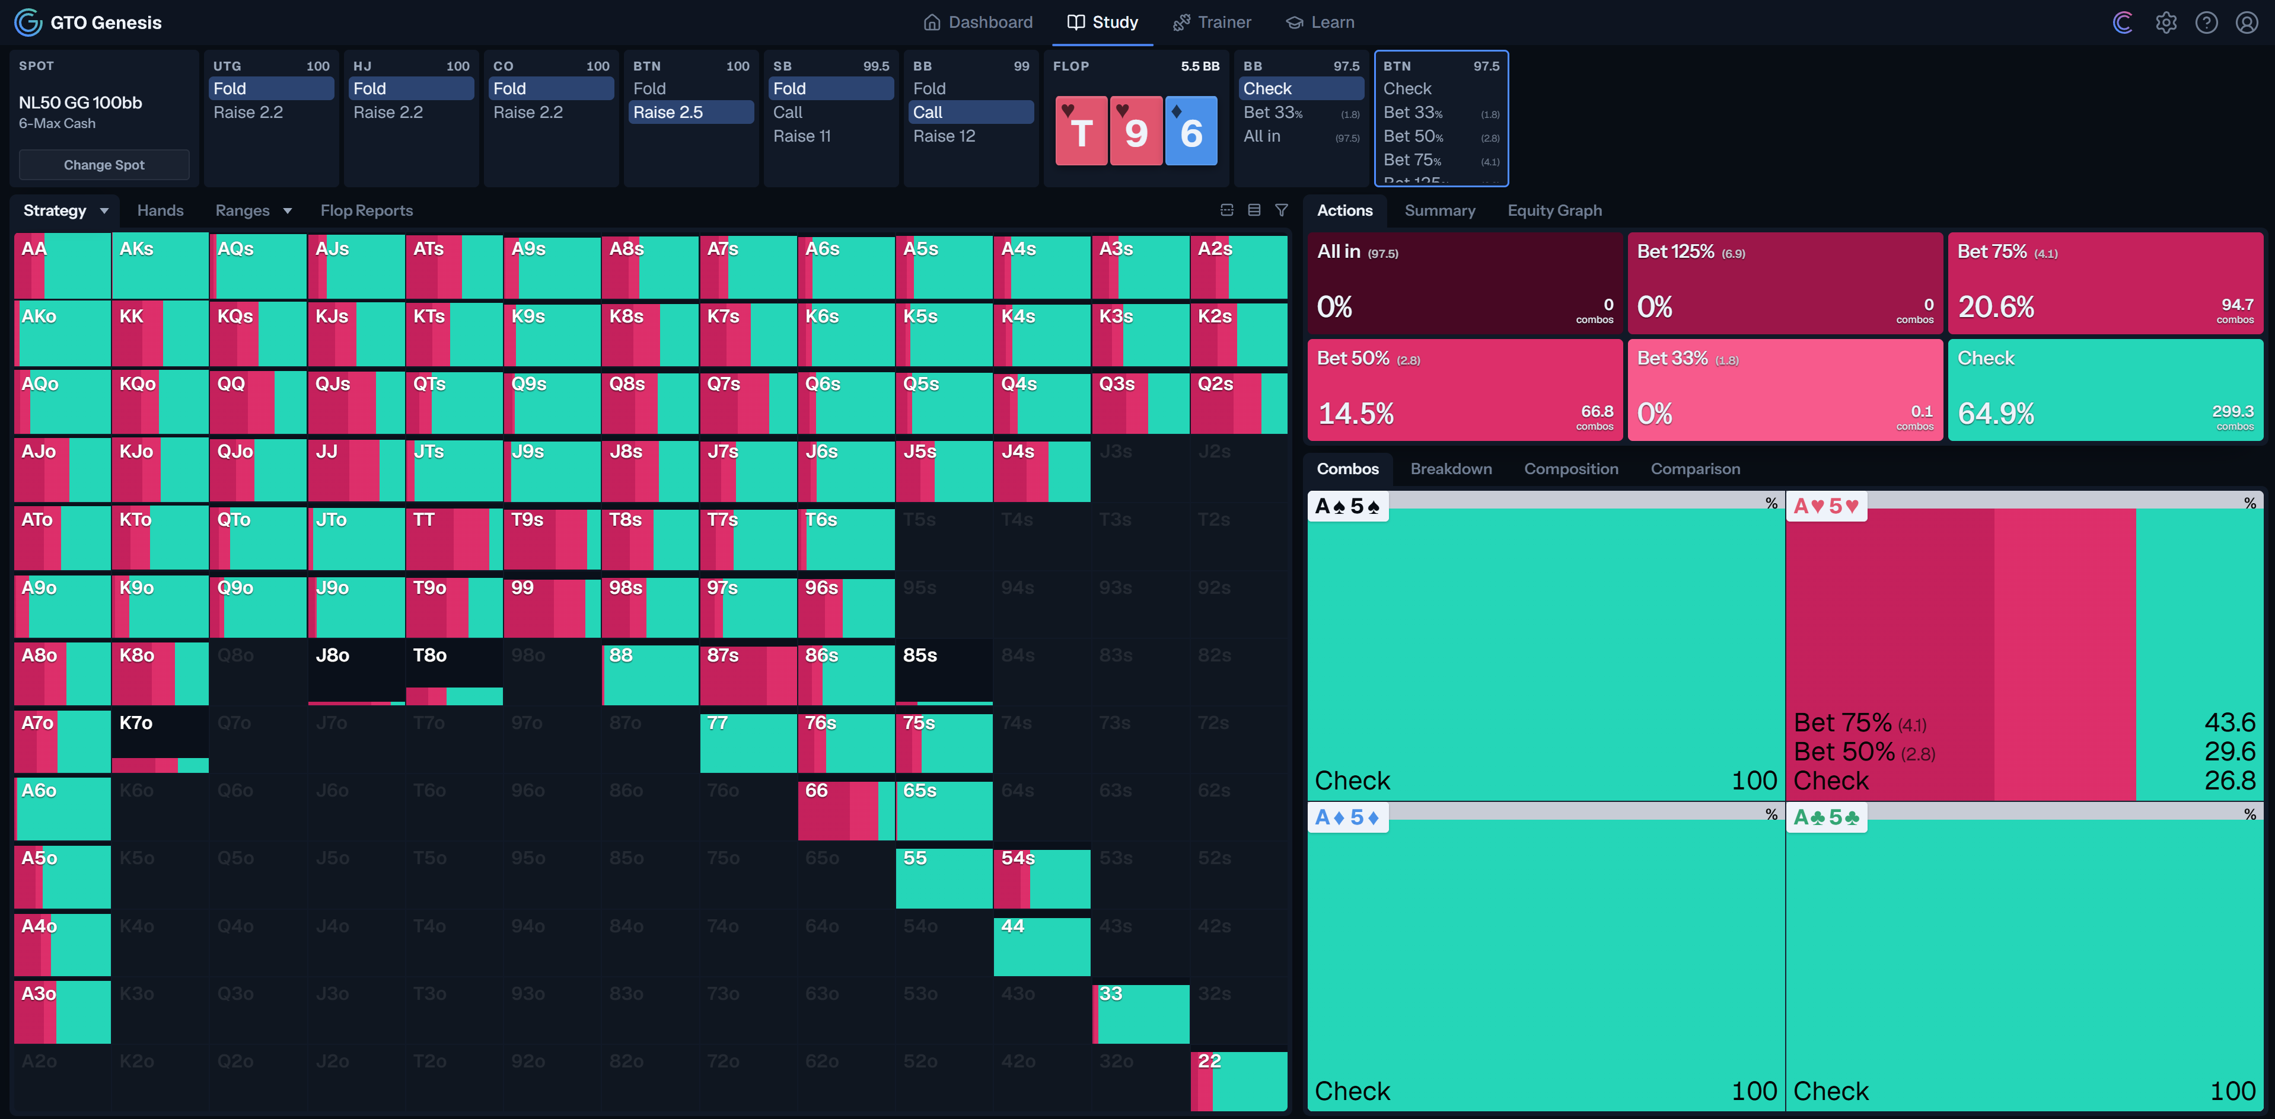Expand the Strategy dropdown arrow
Image resolution: width=2275 pixels, height=1119 pixels.
point(104,211)
